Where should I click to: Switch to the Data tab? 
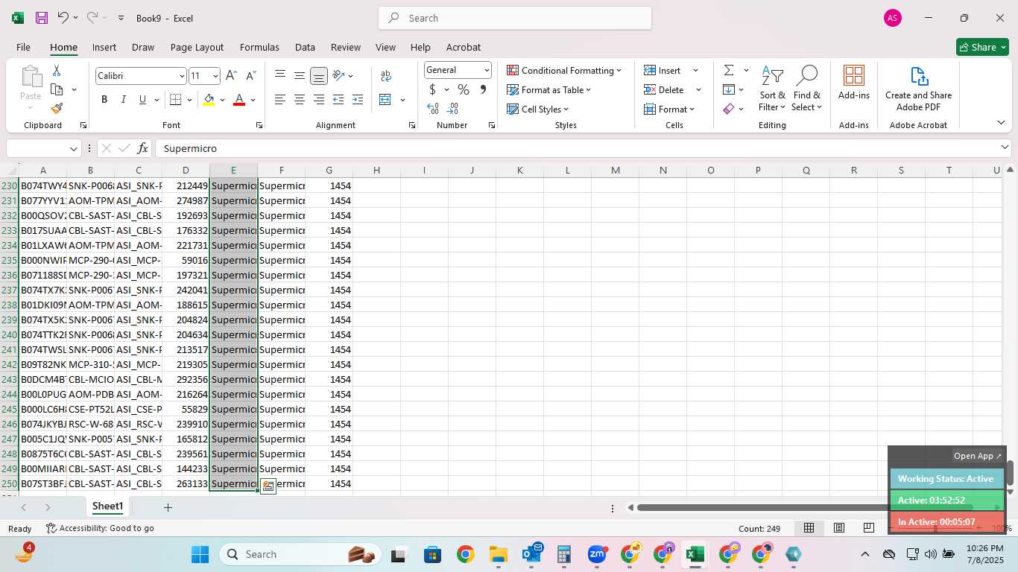point(305,47)
